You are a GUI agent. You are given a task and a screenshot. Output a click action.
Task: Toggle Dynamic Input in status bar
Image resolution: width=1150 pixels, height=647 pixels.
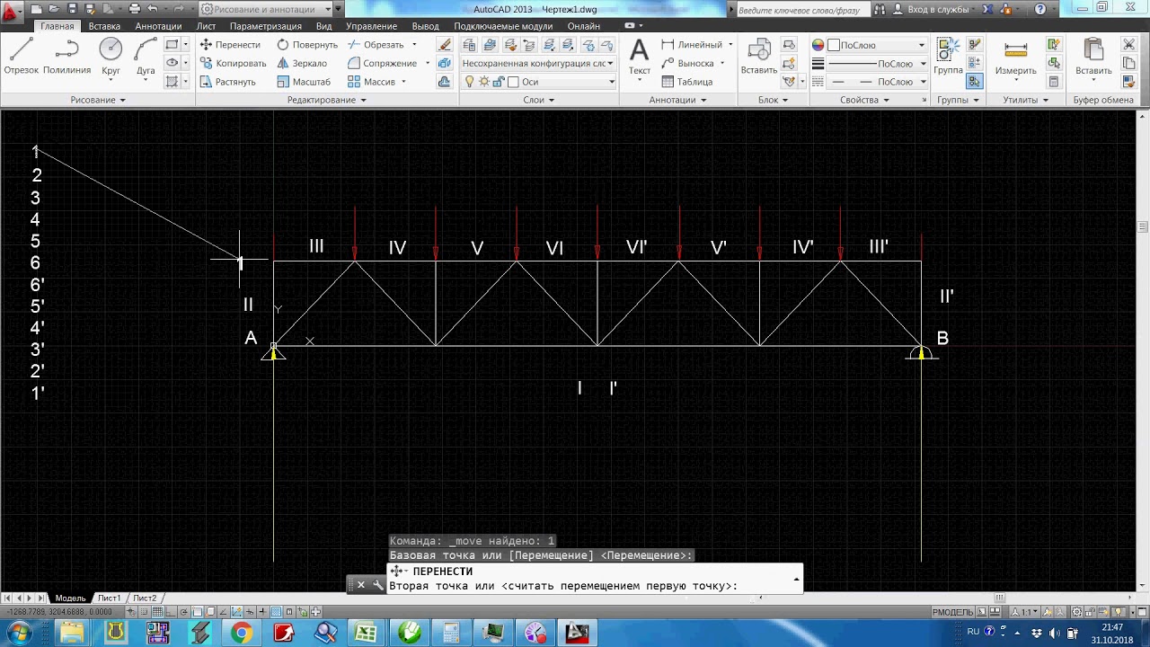pos(250,612)
